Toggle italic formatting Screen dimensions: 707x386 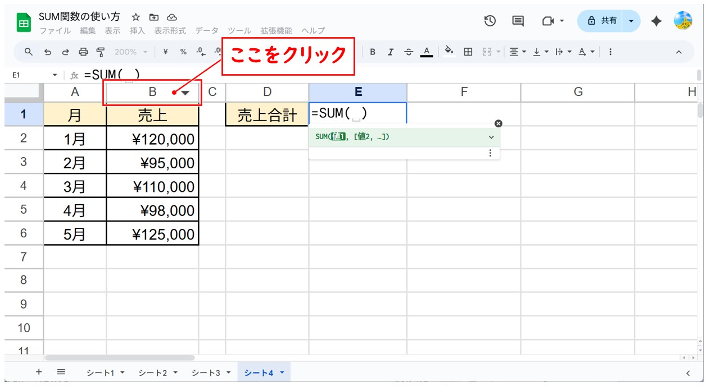pos(391,52)
